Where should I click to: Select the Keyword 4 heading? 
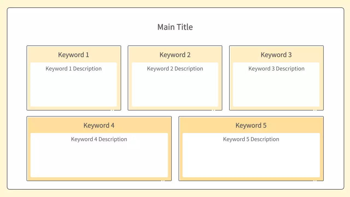(99, 125)
